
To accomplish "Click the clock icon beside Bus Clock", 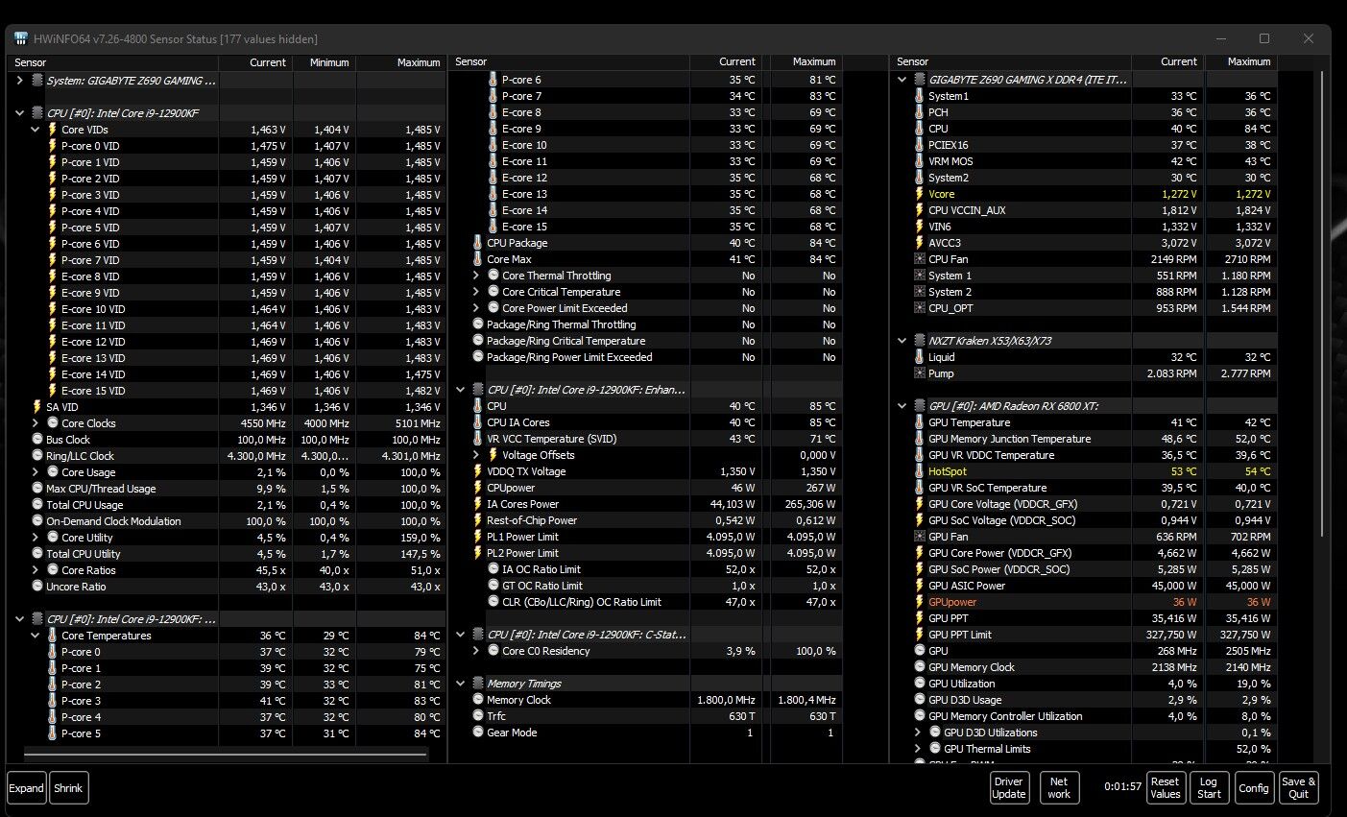I will click(37, 440).
